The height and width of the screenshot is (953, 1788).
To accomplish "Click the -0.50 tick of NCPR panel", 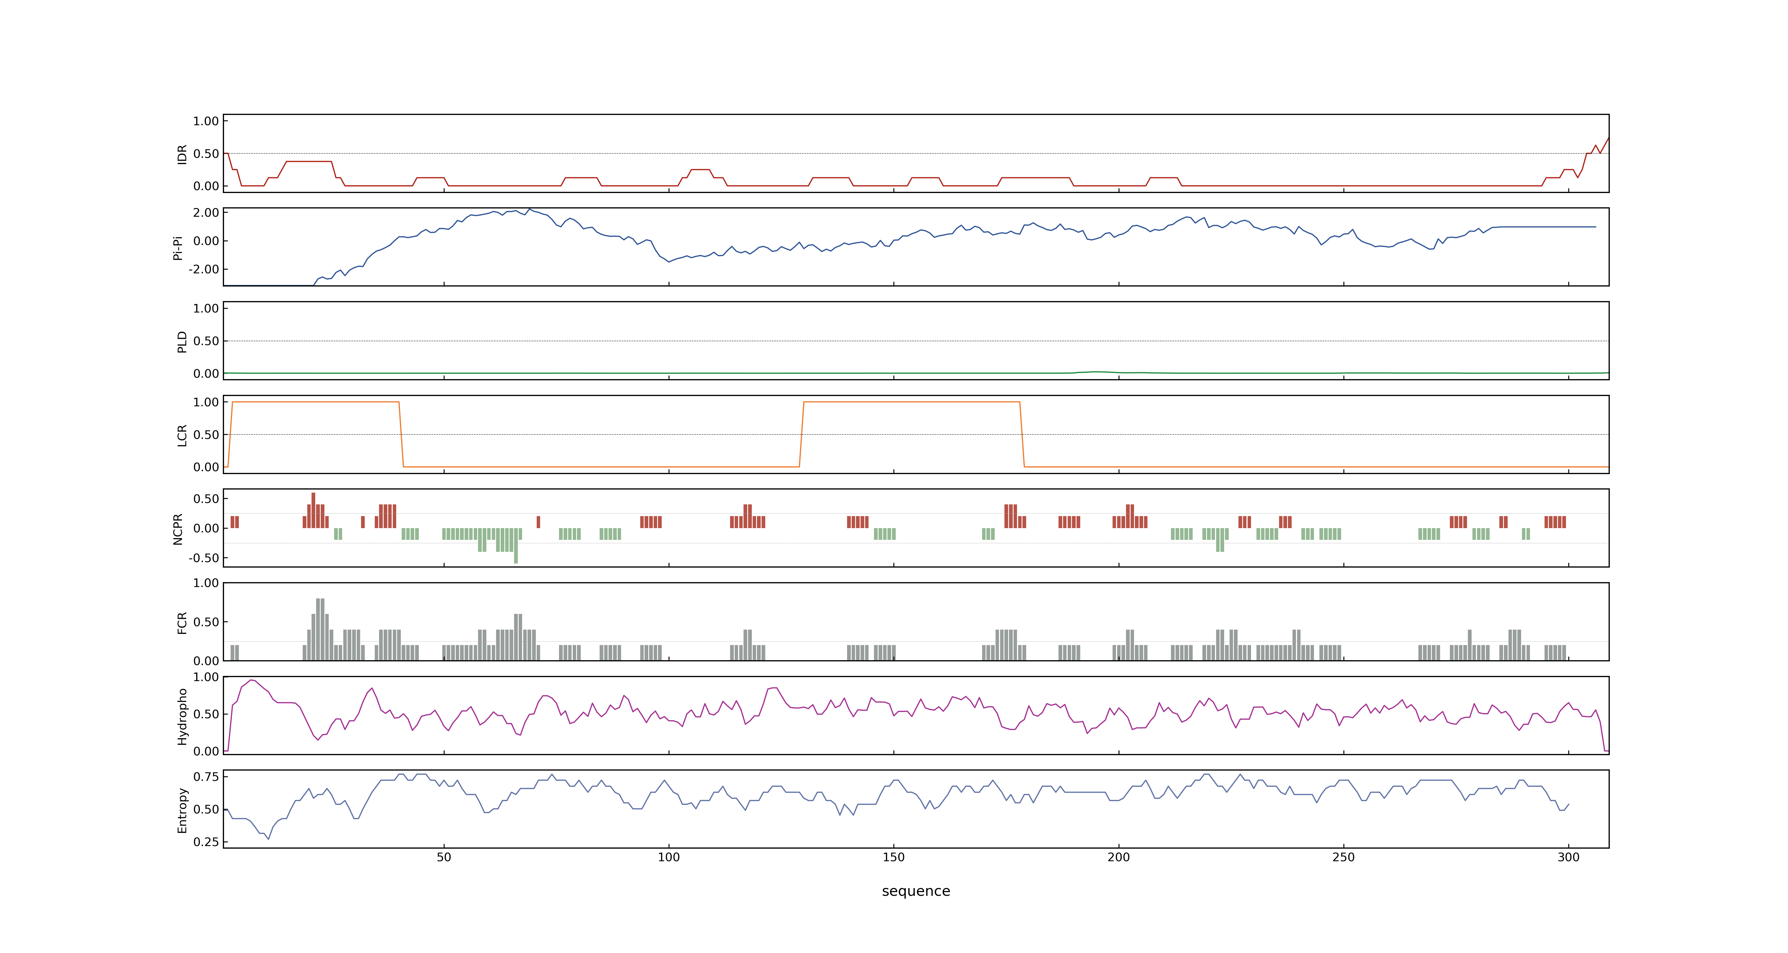I will (x=203, y=558).
